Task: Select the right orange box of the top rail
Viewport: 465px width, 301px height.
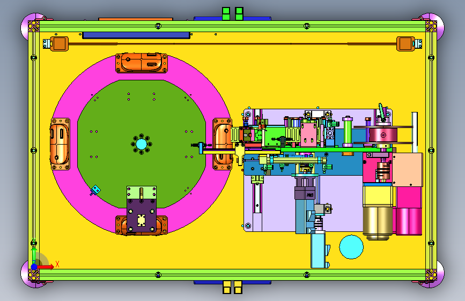Action: pos(405,44)
